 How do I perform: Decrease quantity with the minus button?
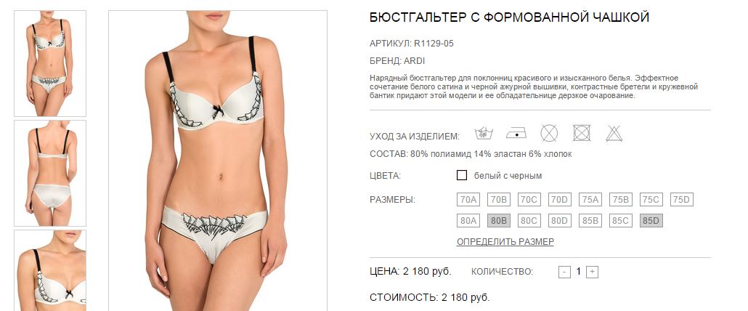pos(564,272)
